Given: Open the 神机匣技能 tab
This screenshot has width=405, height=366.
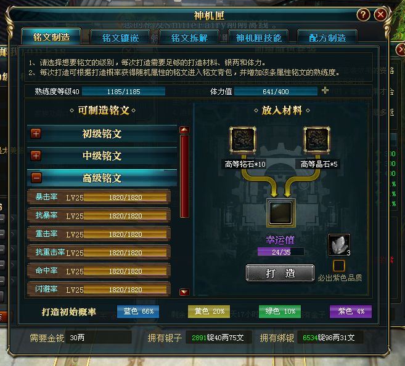Looking at the screenshot, I should [x=258, y=38].
